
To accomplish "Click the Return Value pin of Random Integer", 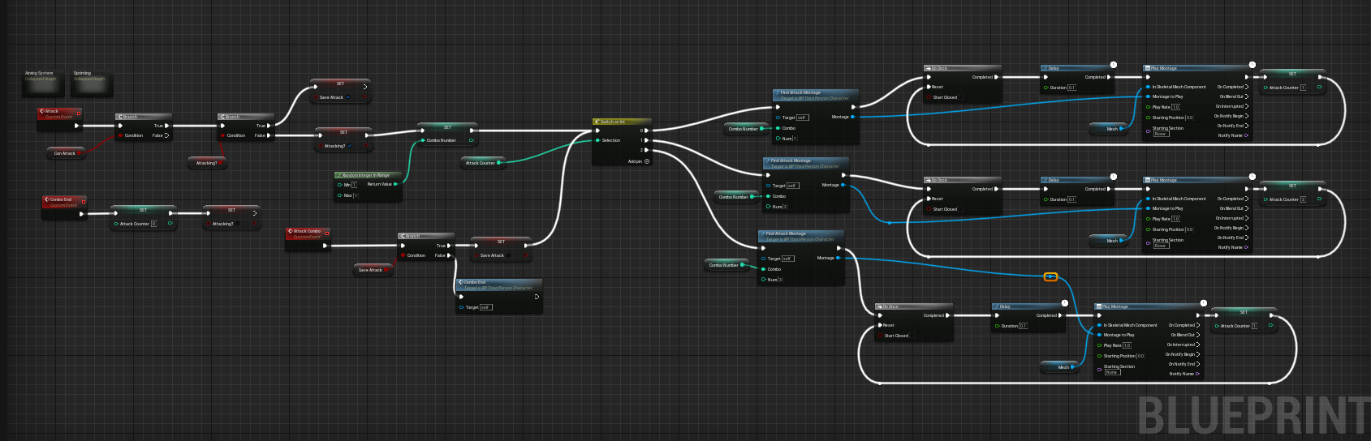I will [x=396, y=184].
